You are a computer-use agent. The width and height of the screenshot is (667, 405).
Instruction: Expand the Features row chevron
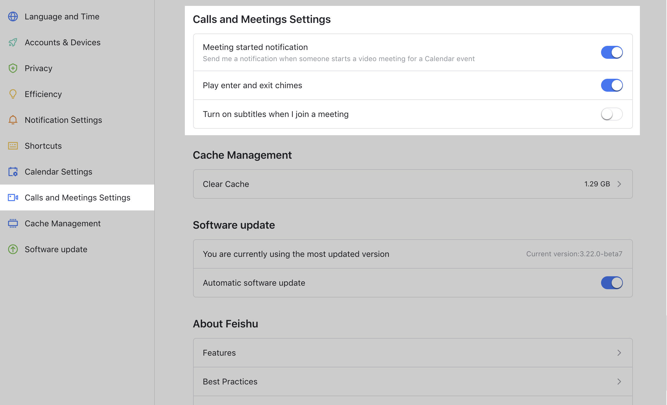(x=619, y=353)
